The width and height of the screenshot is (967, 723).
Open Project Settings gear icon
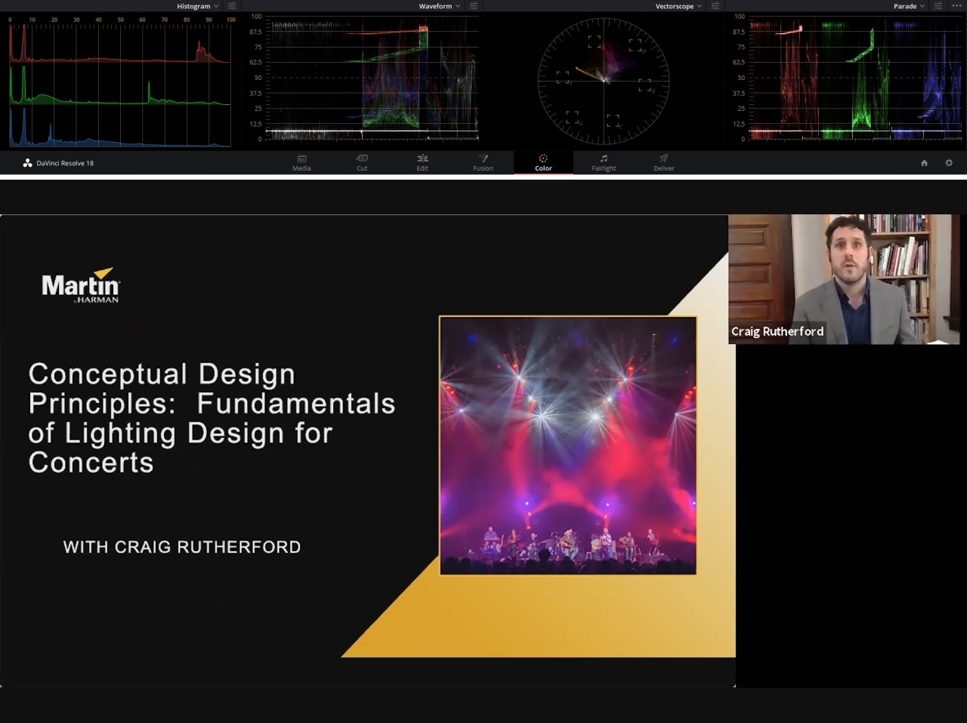point(949,163)
